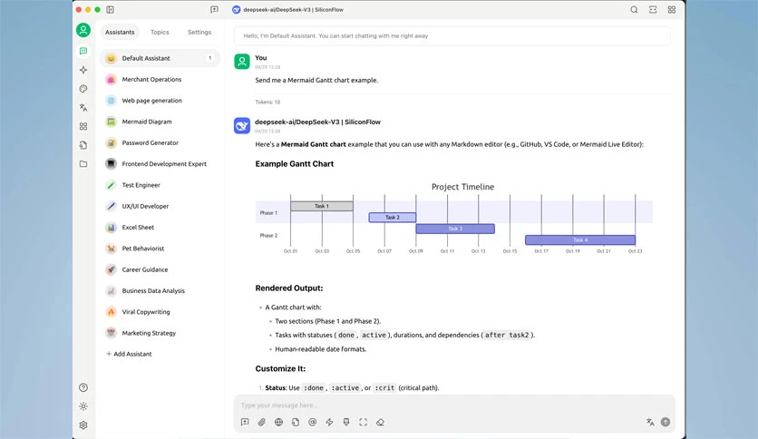Viewport: 758px width, 439px height.
Task: Select the Mermaid Diagram assistant
Action: (x=160, y=122)
